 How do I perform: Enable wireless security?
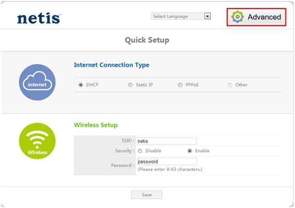[190, 151]
